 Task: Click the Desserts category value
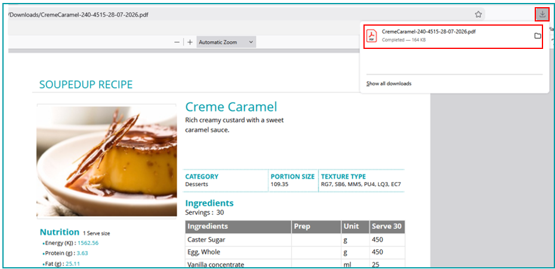[x=196, y=184]
